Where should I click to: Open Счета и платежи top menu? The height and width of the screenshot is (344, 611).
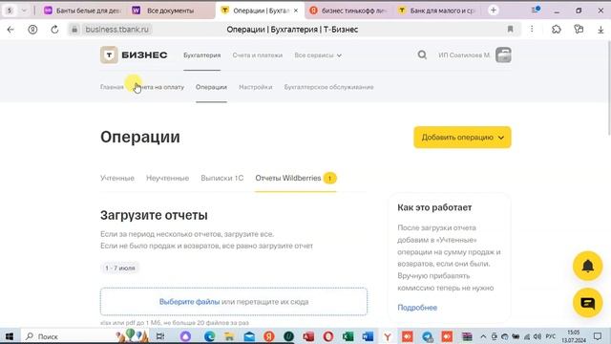pos(257,55)
